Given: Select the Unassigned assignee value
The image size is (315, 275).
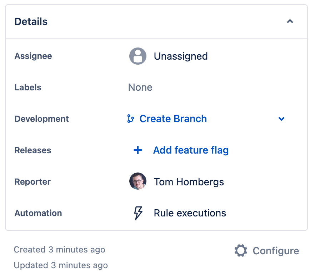Looking at the screenshot, I should (181, 56).
